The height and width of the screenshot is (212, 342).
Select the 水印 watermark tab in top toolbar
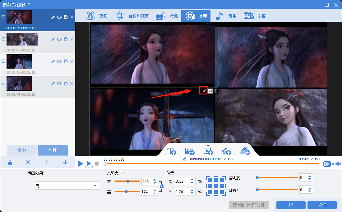pyautogui.click(x=196, y=16)
